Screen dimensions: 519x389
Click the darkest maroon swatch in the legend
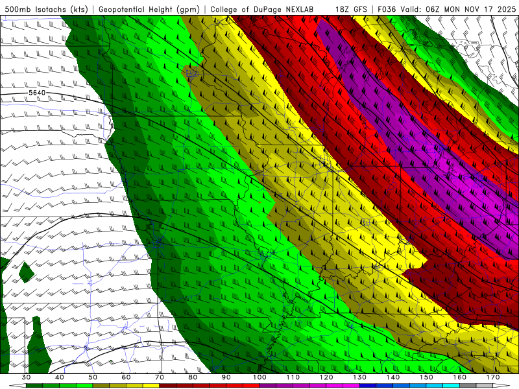pos(168,385)
